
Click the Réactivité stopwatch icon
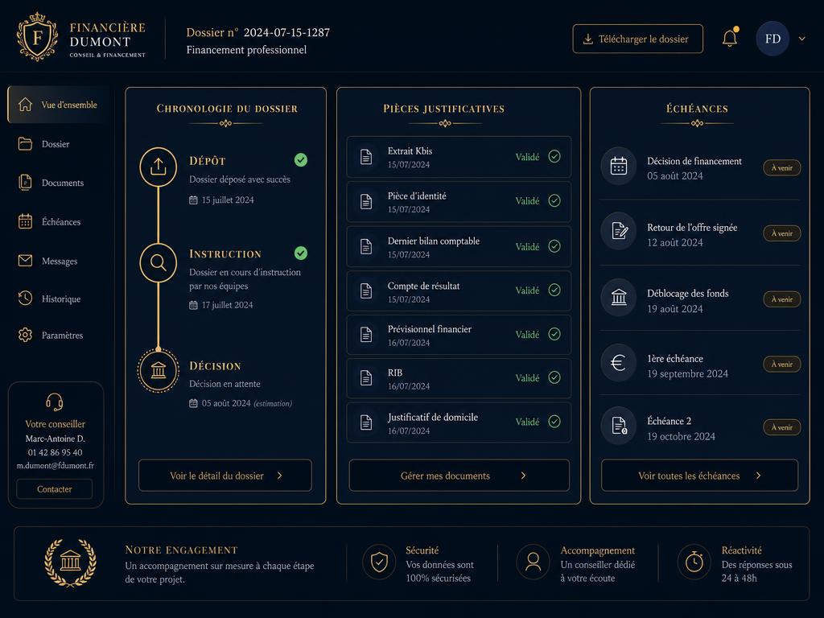[694, 562]
